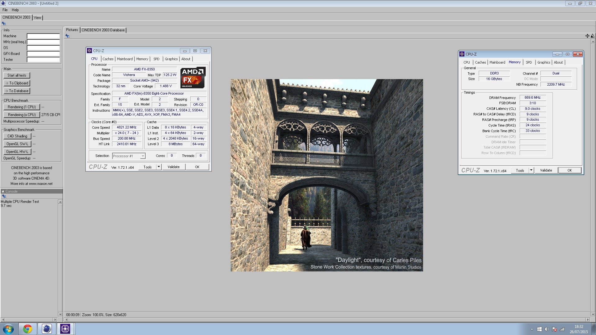
Task: Open Graphics tab in right CPU-Z window
Action: tap(544, 62)
